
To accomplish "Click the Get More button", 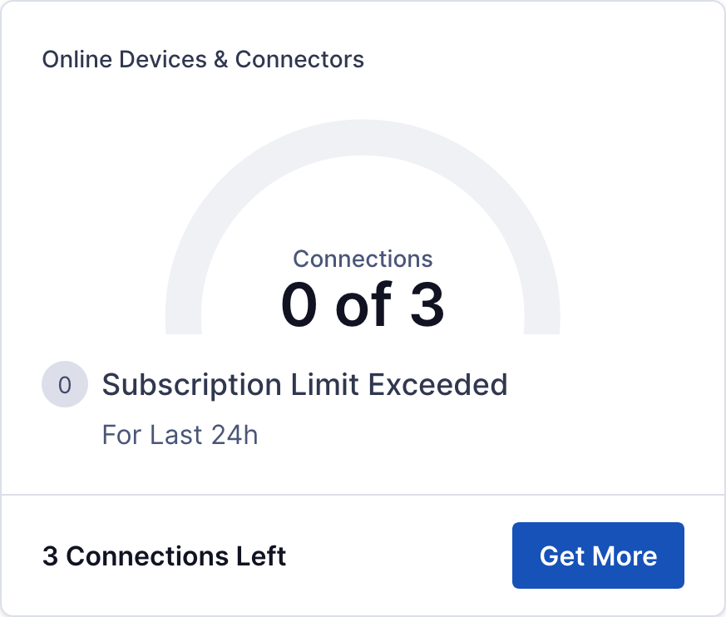I will coord(598,555).
